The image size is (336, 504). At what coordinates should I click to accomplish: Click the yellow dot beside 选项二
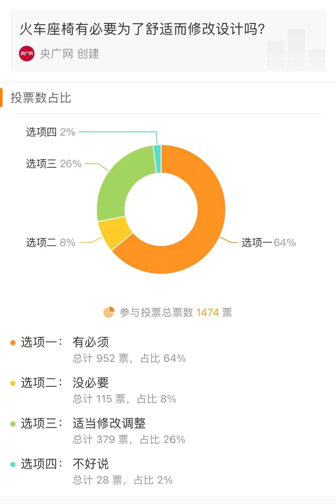[13, 383]
